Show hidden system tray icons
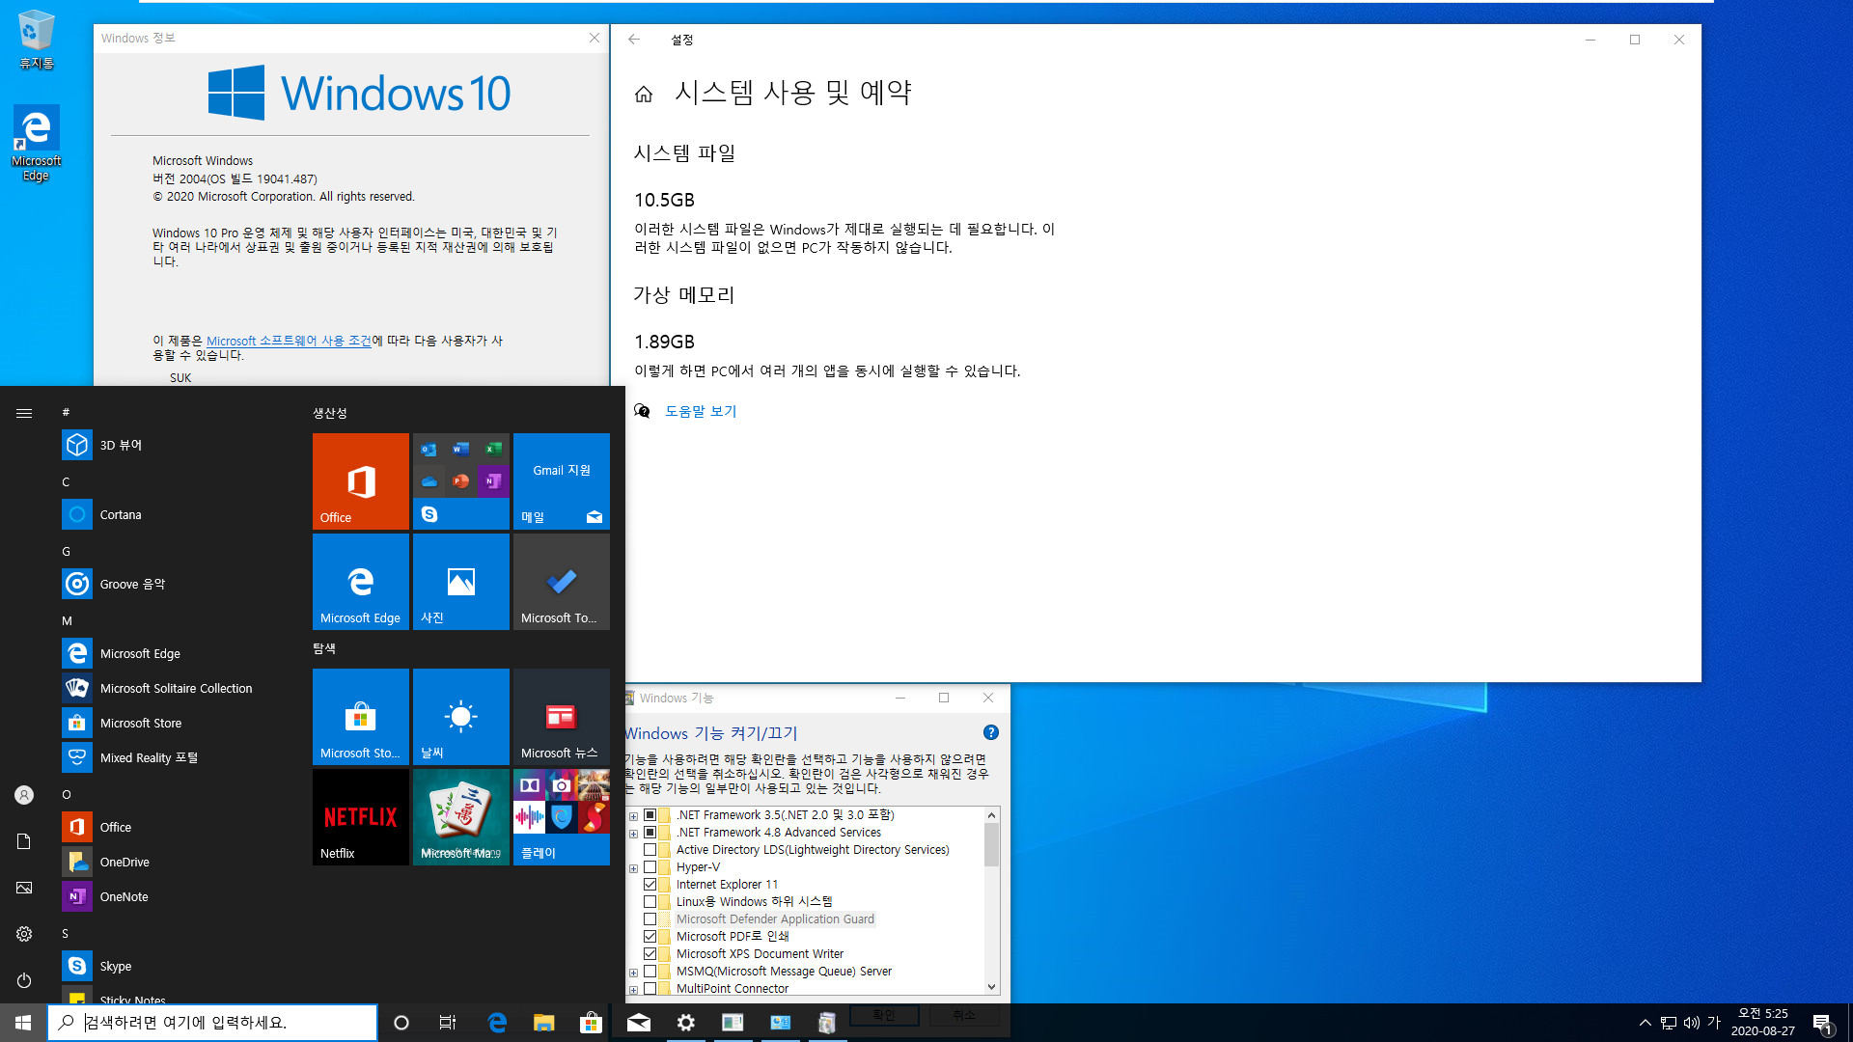 tap(1645, 1023)
